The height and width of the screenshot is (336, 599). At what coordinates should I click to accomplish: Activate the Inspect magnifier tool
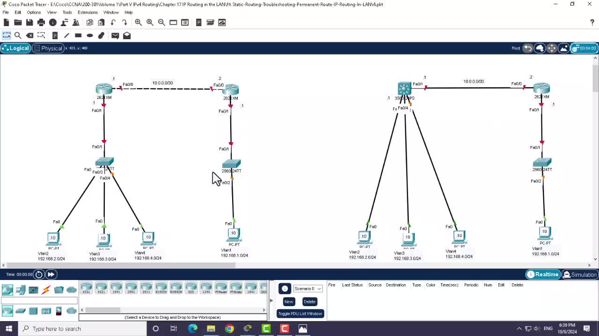point(18,35)
